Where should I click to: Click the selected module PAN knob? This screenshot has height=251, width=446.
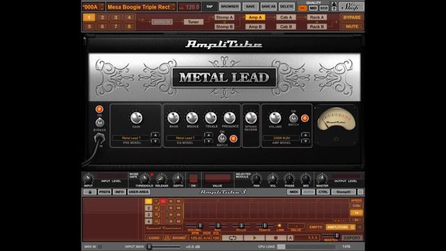pos(256,179)
